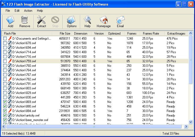The height and width of the screenshot is (137, 195).
Task: Click the file icon beside 764.swf
Action: coord(10,70)
